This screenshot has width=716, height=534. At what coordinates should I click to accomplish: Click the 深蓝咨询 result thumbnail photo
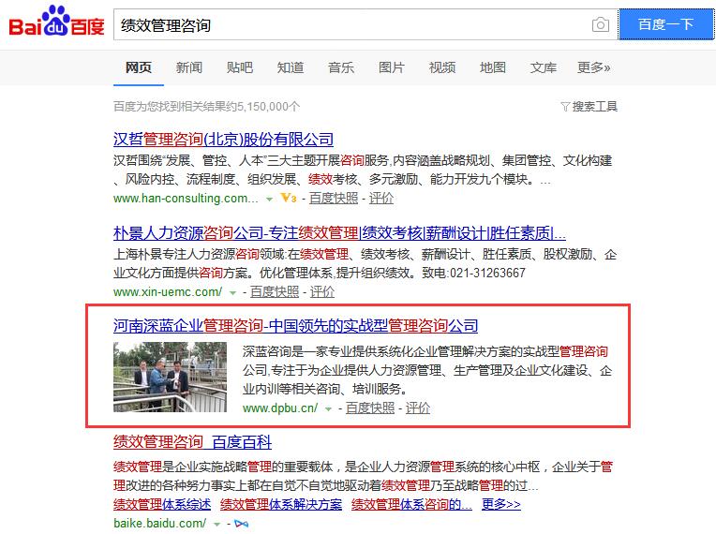point(170,378)
